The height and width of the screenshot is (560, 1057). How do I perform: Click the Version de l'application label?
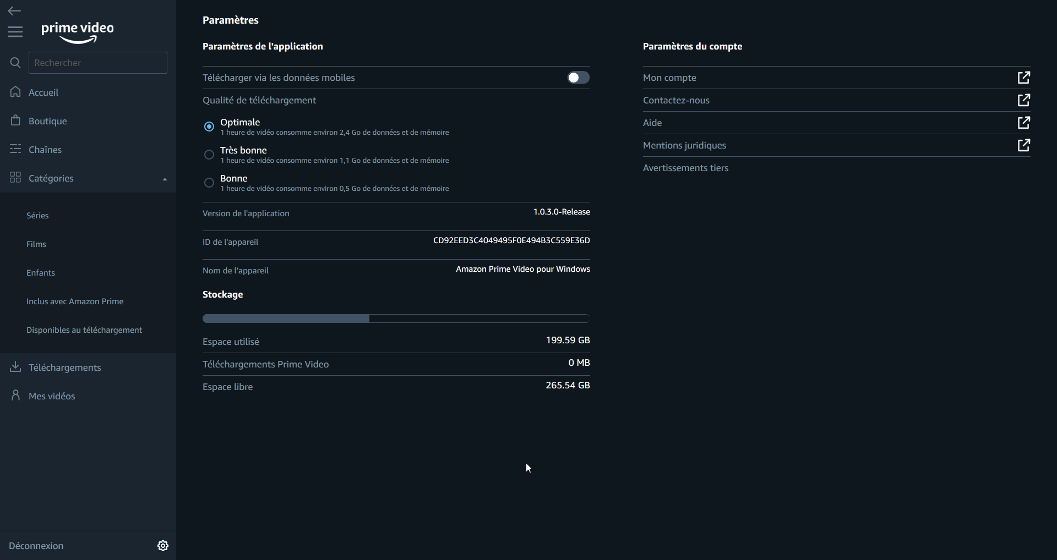[x=246, y=213]
